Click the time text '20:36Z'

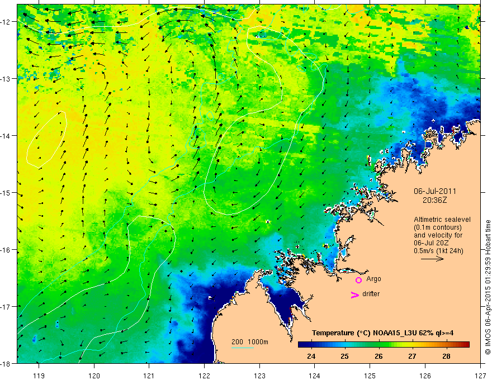[x=434, y=200]
